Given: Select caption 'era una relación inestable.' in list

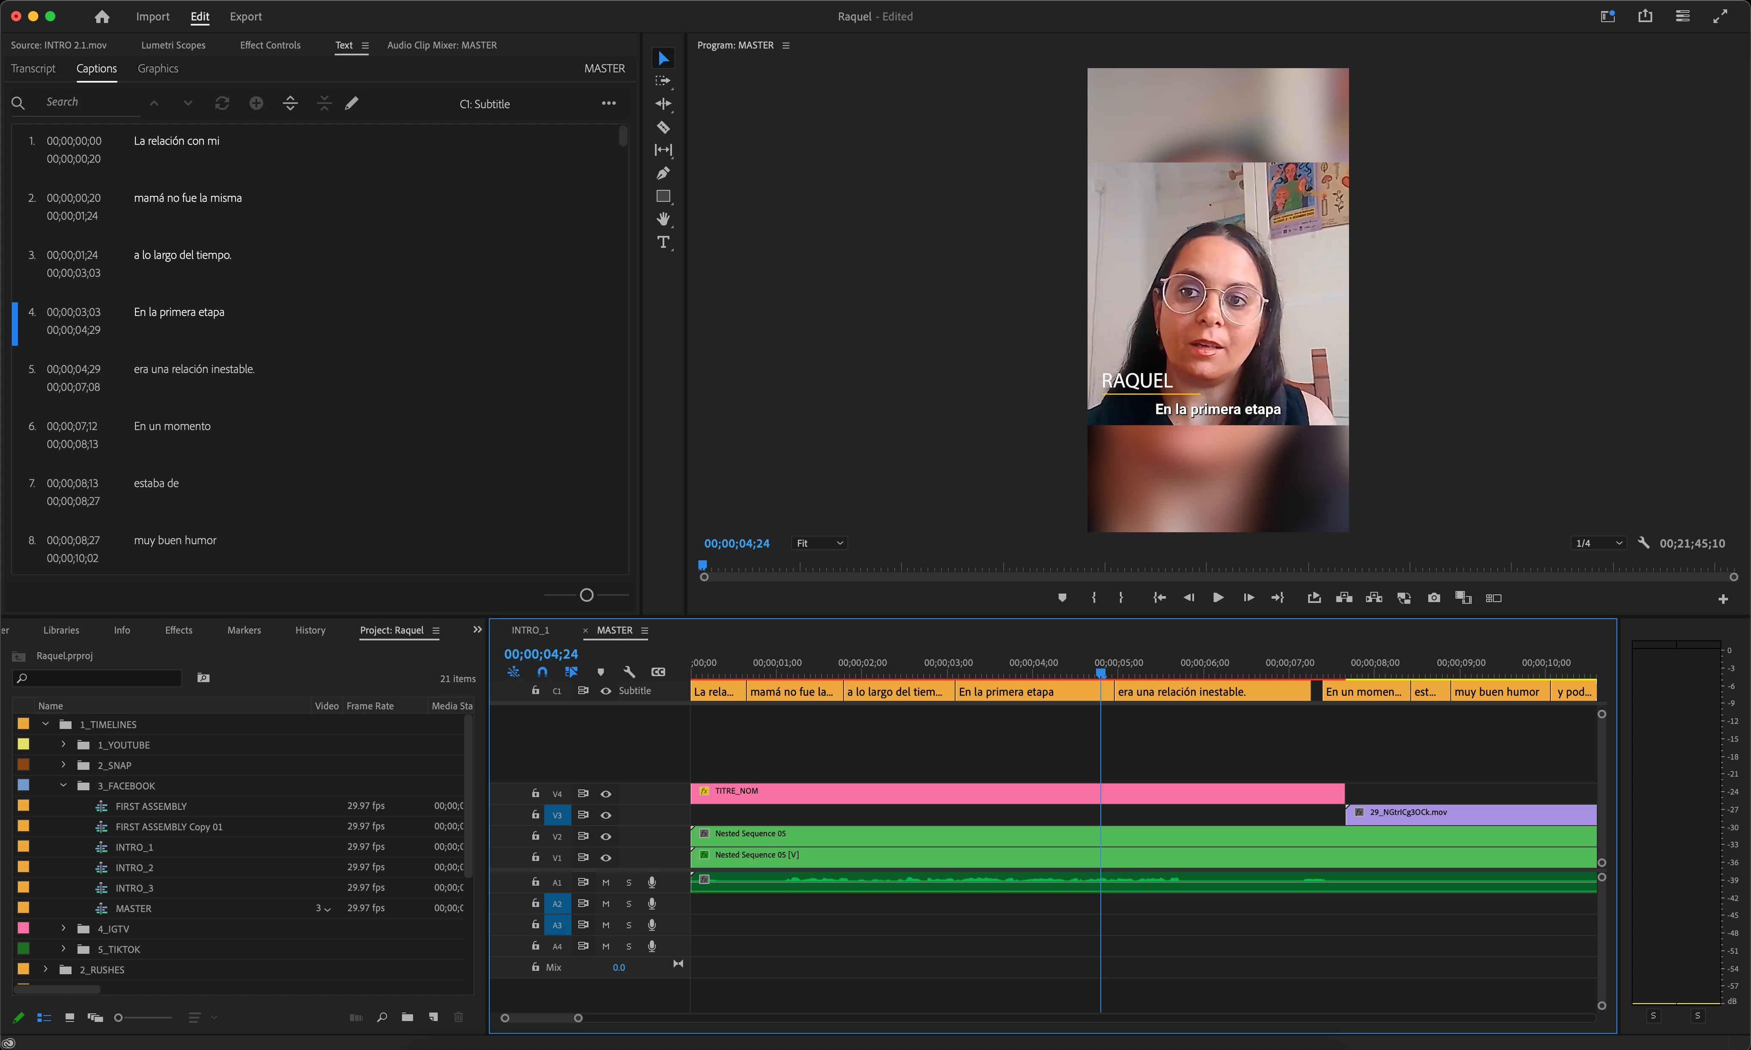Looking at the screenshot, I should 194,369.
